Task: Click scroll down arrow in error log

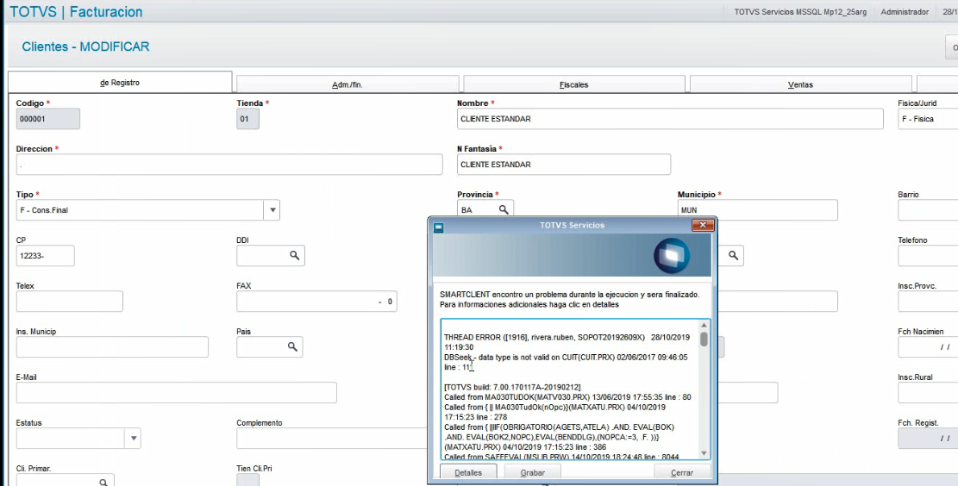Action: tap(704, 453)
